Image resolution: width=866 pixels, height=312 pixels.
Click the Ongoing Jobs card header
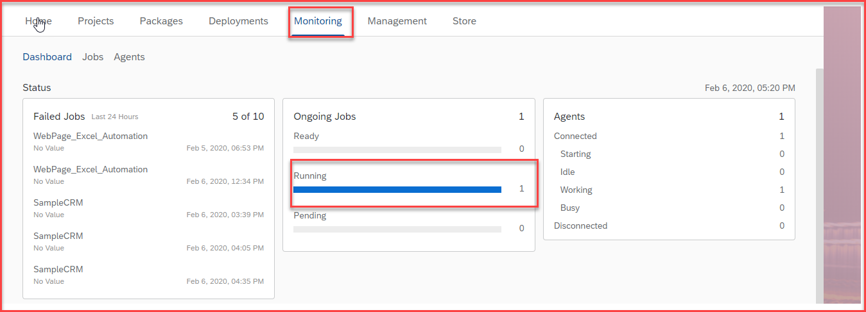point(325,117)
